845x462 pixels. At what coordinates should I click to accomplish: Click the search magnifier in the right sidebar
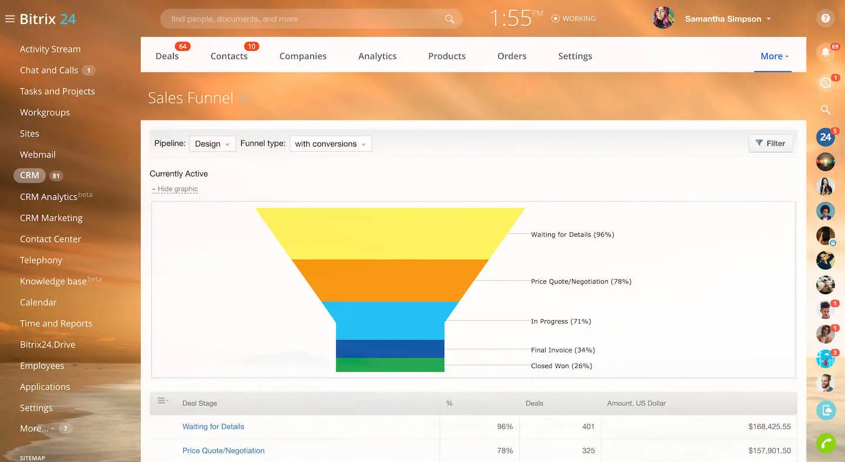click(x=826, y=110)
